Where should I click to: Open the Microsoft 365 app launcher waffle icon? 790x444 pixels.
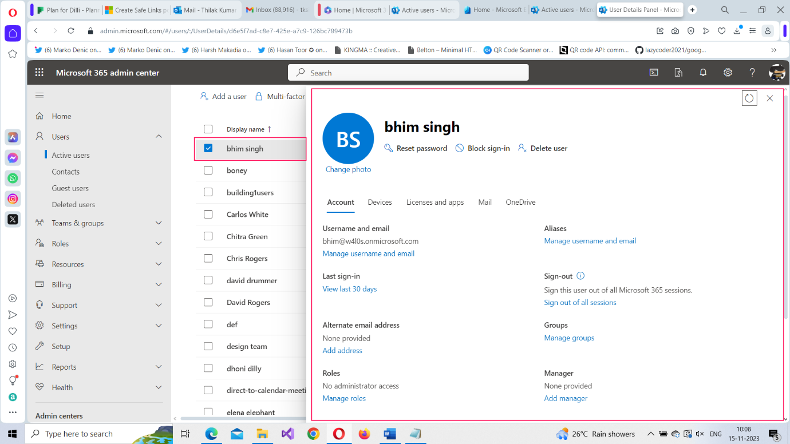click(x=39, y=72)
